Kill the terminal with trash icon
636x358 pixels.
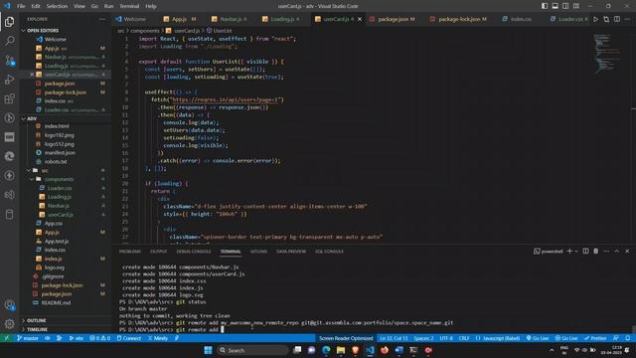596,252
